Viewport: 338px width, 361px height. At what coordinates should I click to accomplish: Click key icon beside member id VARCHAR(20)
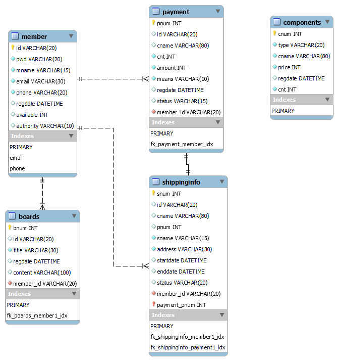coord(13,48)
